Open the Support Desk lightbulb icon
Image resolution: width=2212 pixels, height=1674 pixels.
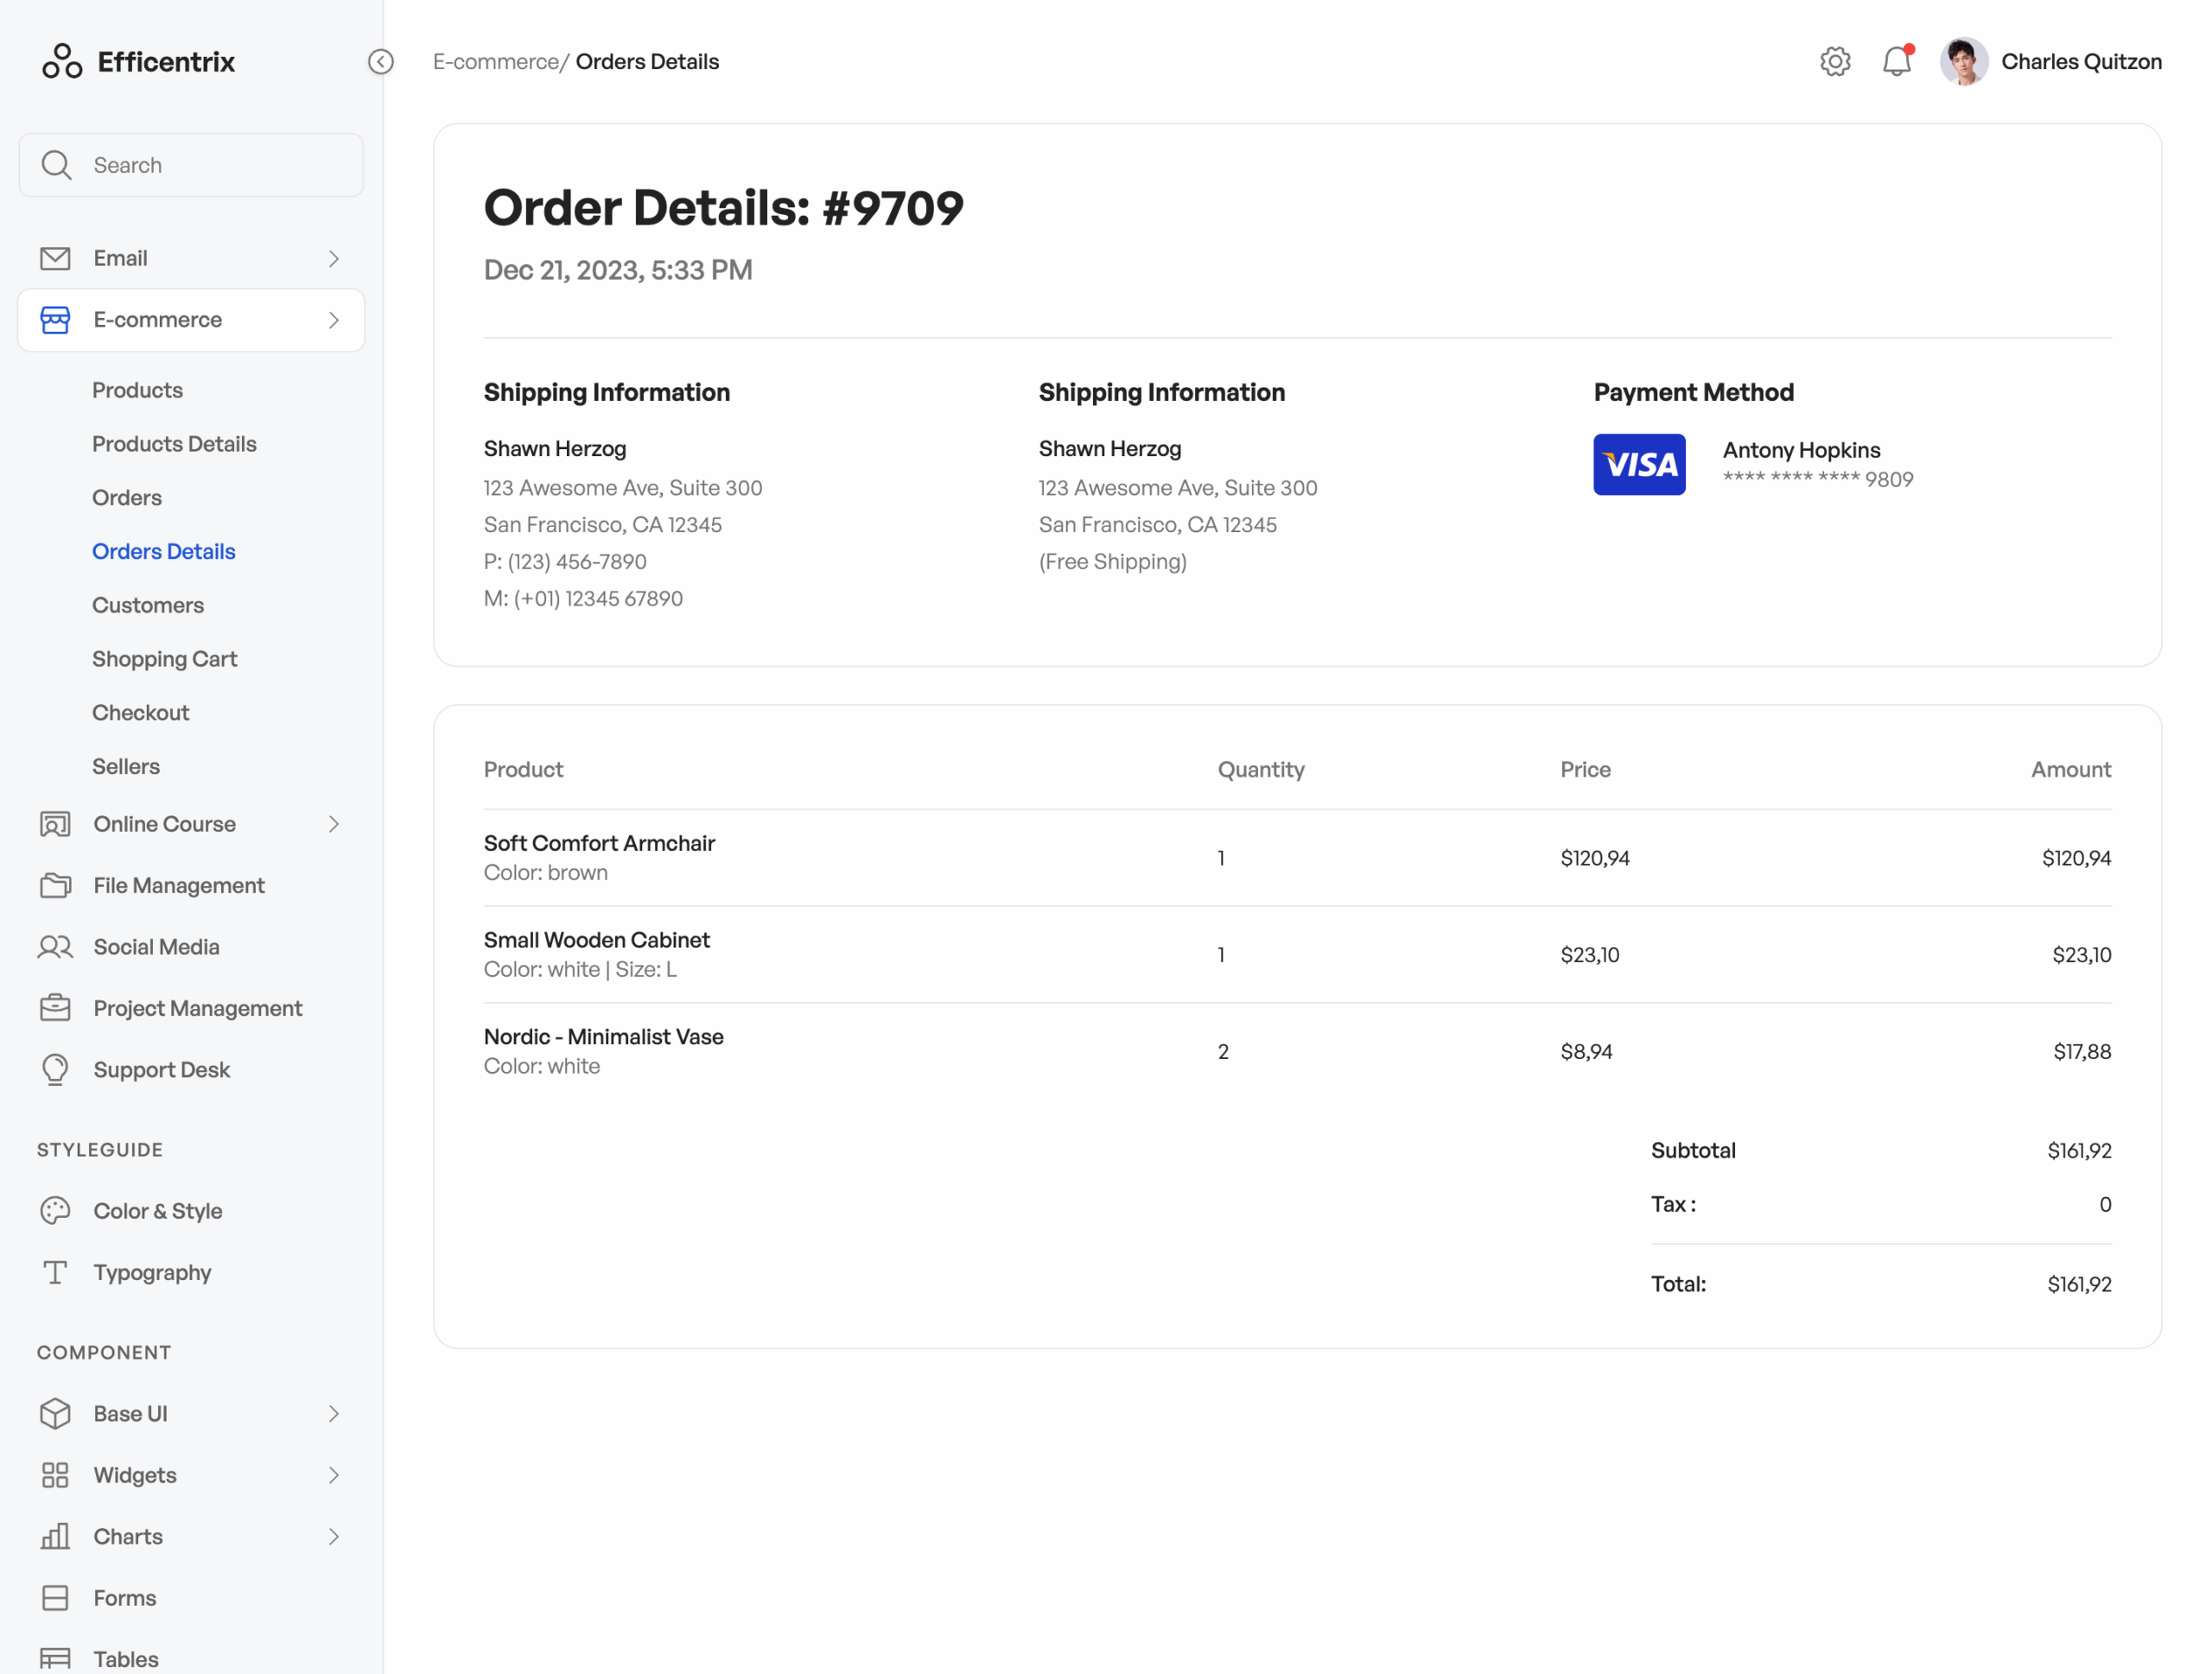click(x=56, y=1069)
